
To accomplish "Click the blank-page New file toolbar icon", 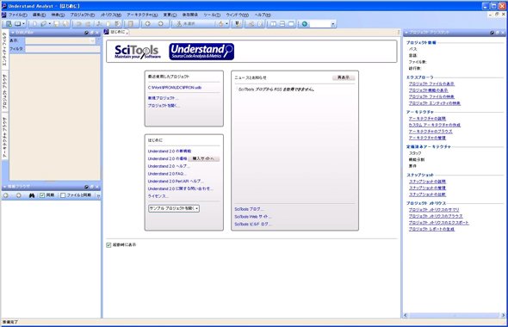I will (34, 24).
